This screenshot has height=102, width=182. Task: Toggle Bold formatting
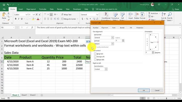(x=16, y=19)
